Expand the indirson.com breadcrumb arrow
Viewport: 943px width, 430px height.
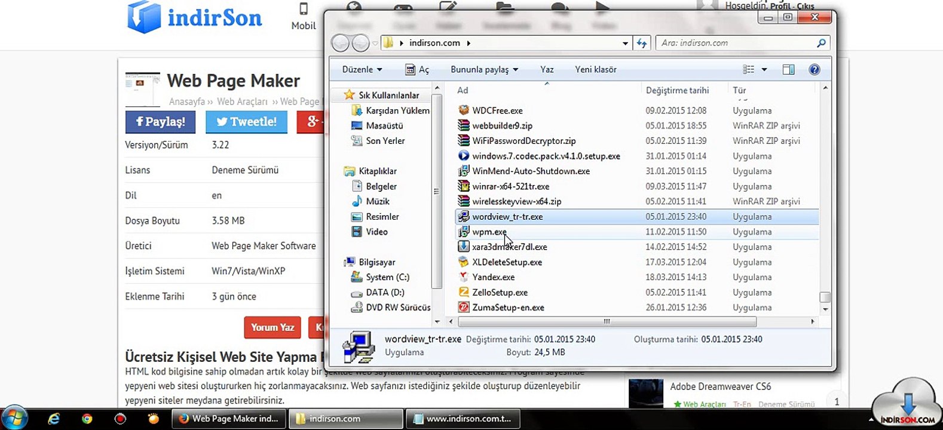coord(469,43)
